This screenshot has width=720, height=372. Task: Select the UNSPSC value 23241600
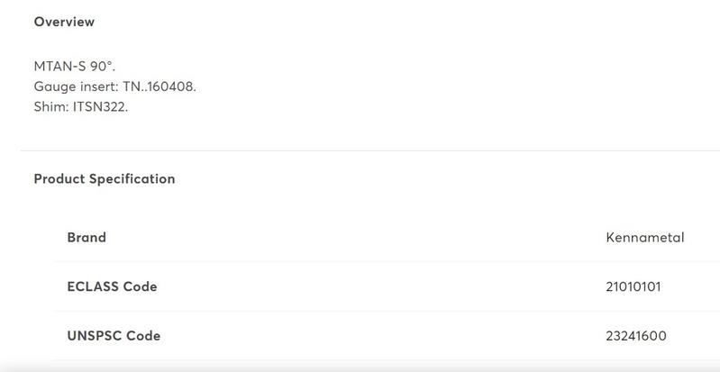pyautogui.click(x=636, y=336)
